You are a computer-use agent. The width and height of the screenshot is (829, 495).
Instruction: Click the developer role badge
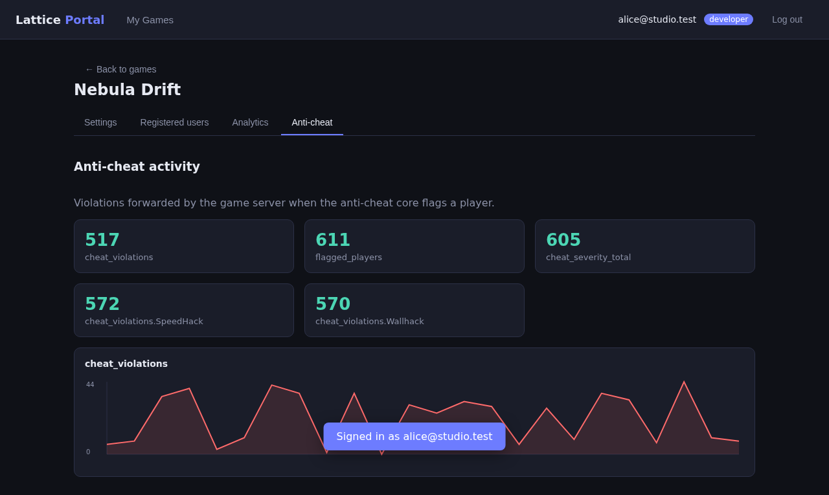pos(729,19)
